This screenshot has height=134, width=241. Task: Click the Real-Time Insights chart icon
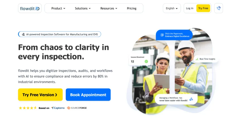(x=197, y=59)
